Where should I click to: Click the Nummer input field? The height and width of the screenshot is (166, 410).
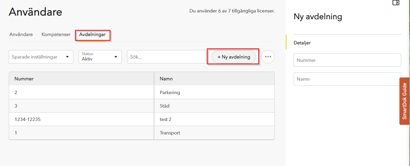(347, 60)
